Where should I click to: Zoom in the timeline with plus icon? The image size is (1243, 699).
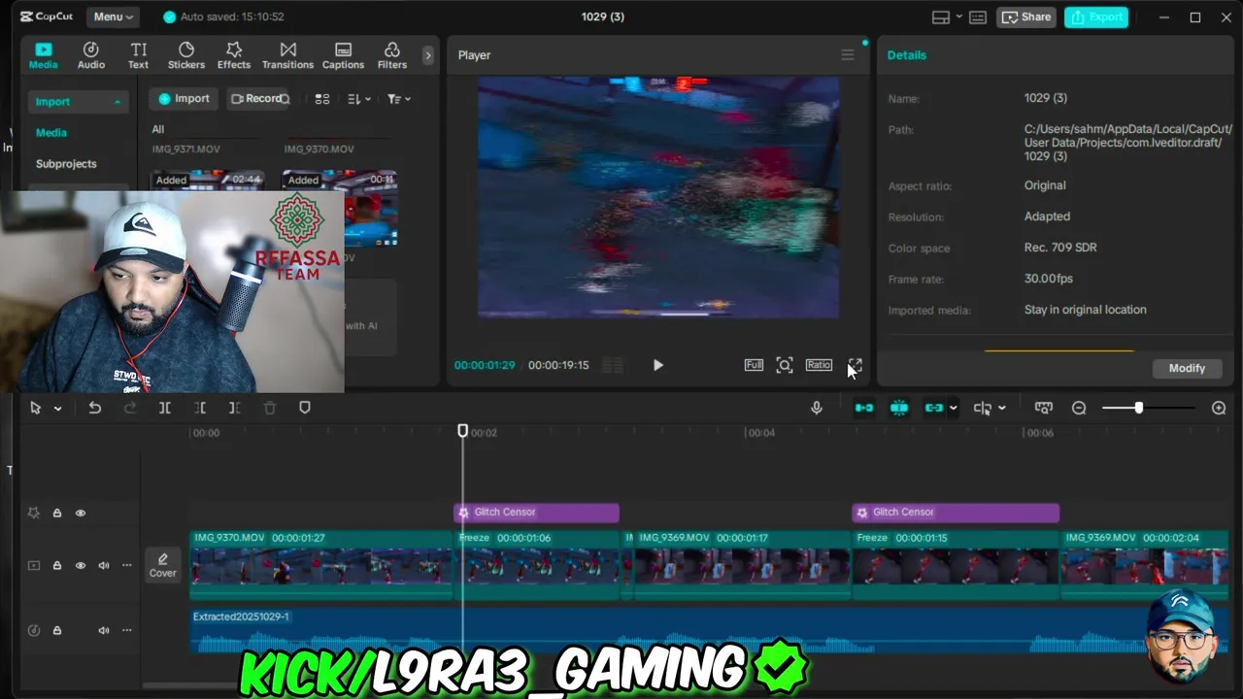1219,408
